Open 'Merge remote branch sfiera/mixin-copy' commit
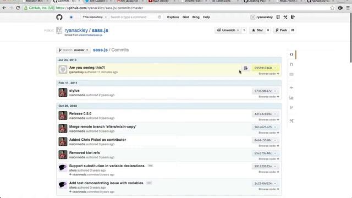The height and width of the screenshot is (198, 352). 103,127
